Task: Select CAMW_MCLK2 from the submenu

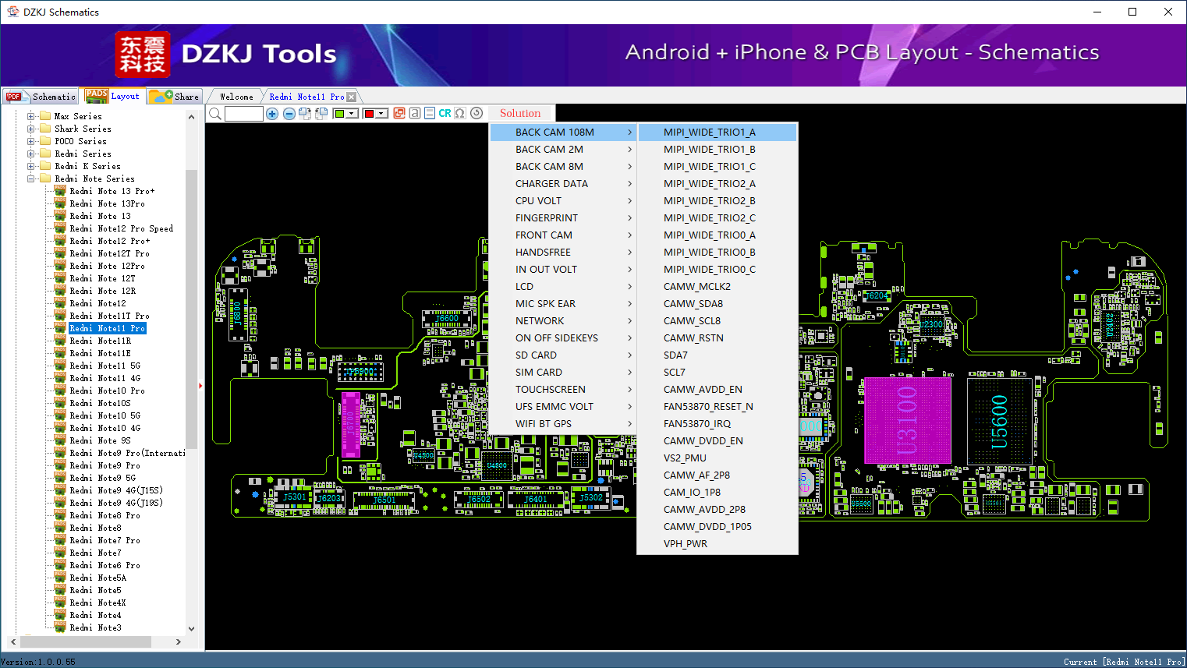Action: click(x=718, y=287)
